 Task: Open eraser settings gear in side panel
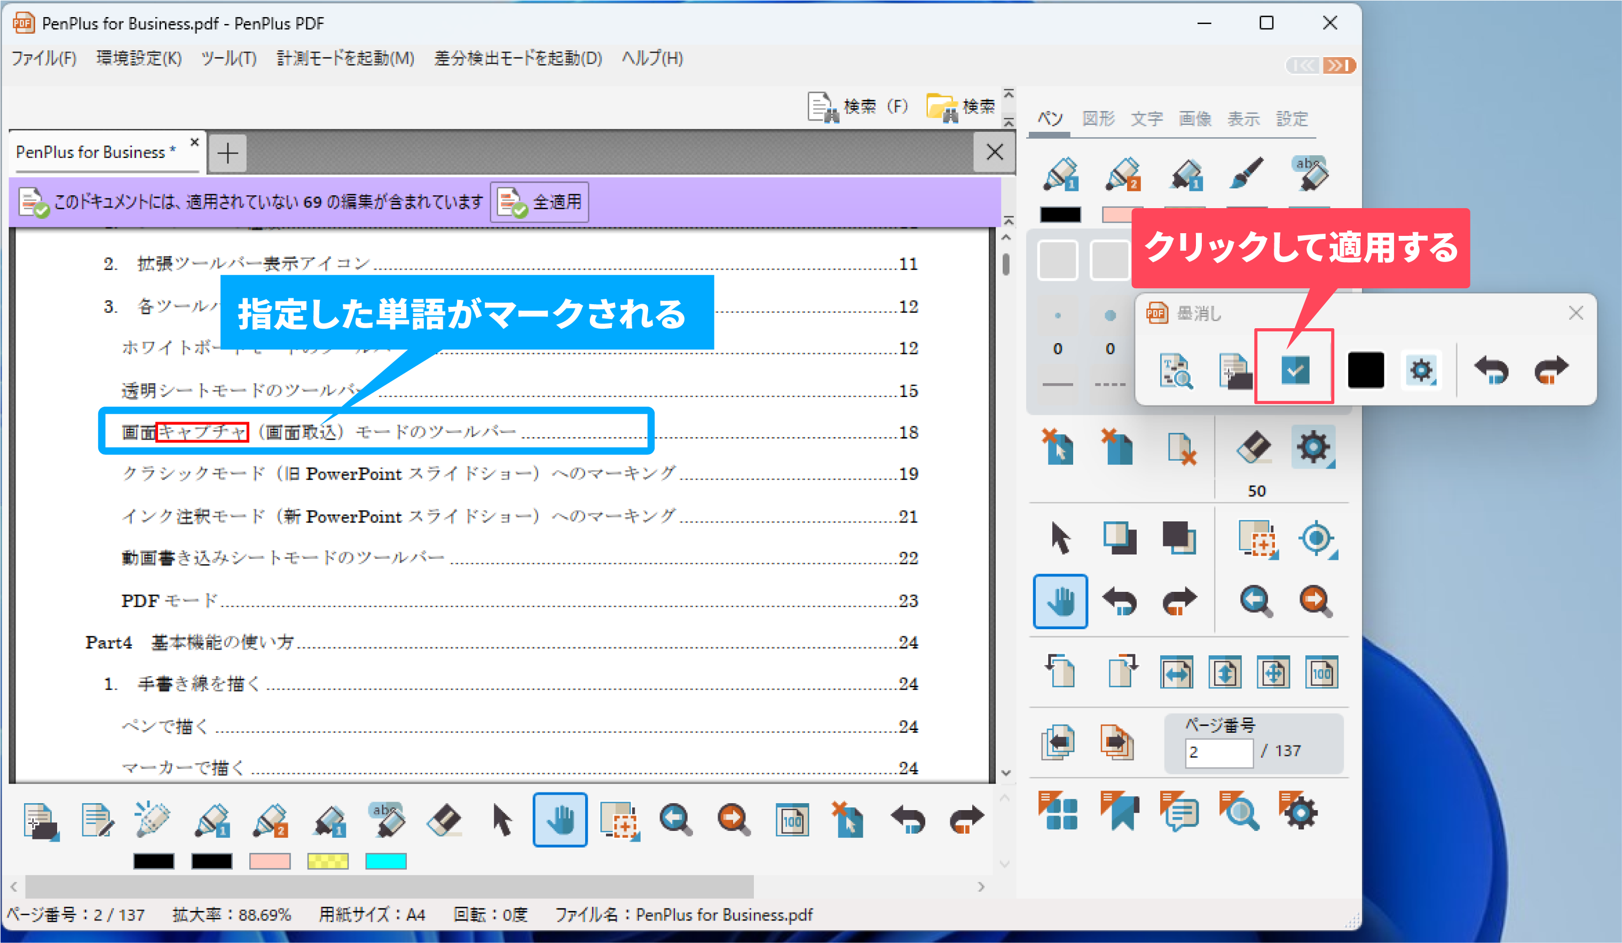1313,447
